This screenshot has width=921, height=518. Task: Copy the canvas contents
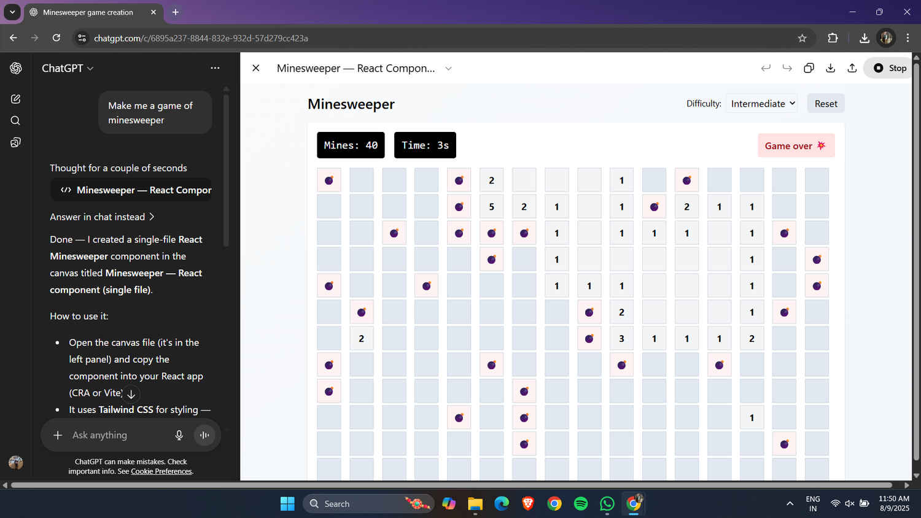pyautogui.click(x=809, y=68)
